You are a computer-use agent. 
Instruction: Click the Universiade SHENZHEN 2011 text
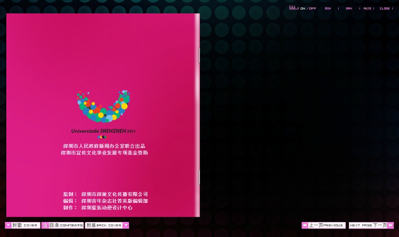(x=104, y=131)
